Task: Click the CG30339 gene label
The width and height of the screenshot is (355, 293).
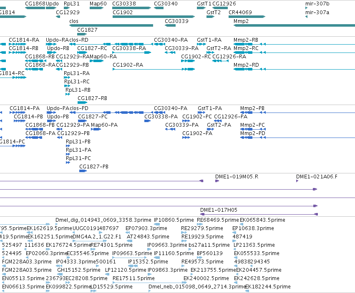Action: pos(176,21)
